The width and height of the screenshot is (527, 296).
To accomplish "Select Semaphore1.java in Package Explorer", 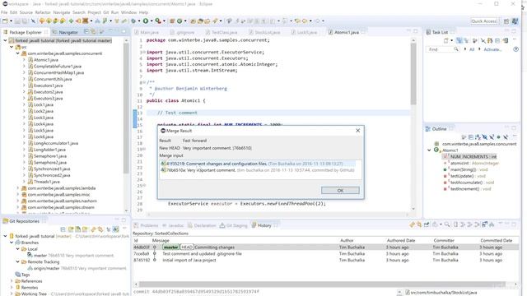I will tap(49, 156).
